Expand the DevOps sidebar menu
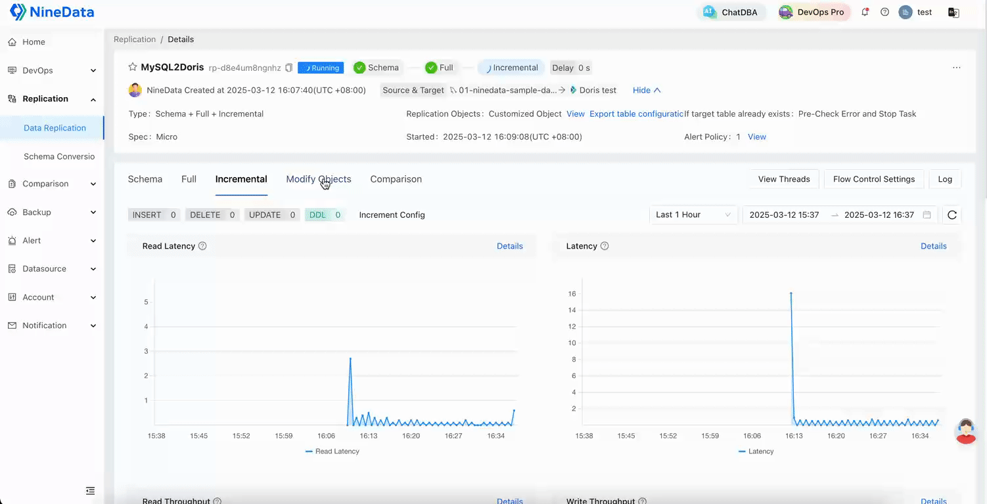 pyautogui.click(x=52, y=70)
